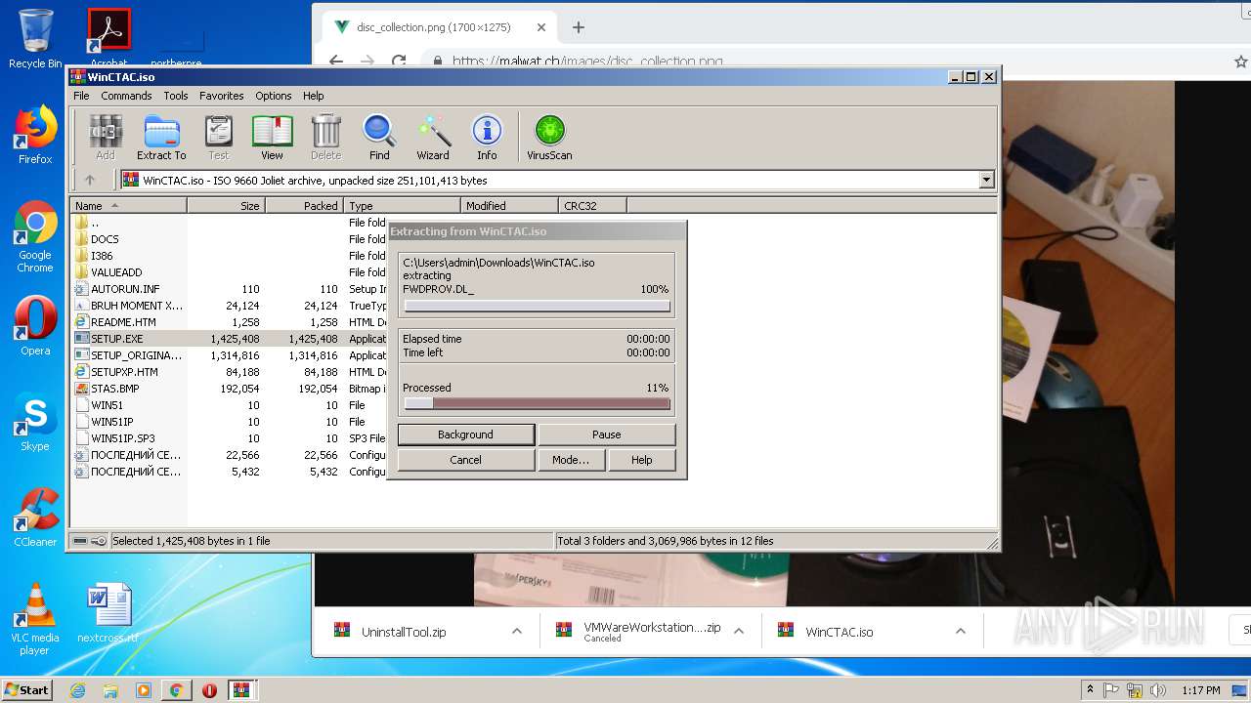This screenshot has width=1251, height=703.
Task: Select the VALUEADD folder
Action: pos(116,272)
